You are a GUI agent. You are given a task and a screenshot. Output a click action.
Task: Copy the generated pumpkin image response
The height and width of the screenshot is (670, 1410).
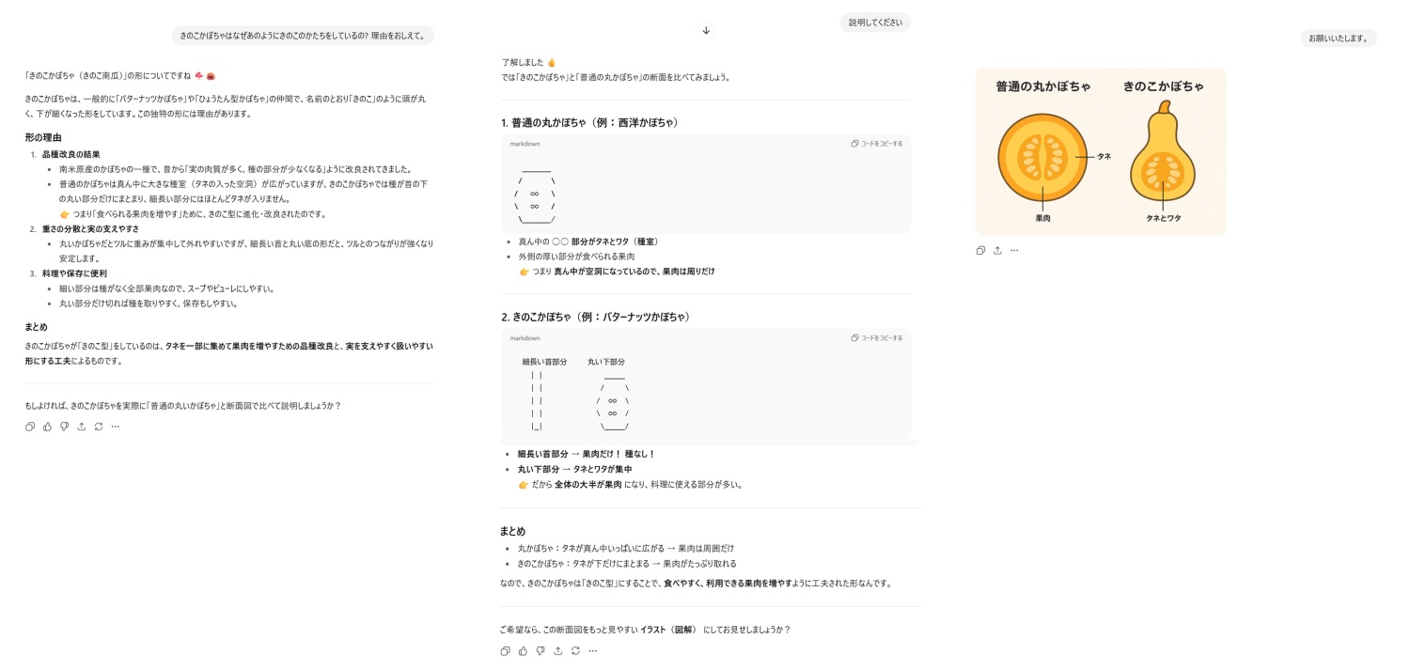[980, 251]
